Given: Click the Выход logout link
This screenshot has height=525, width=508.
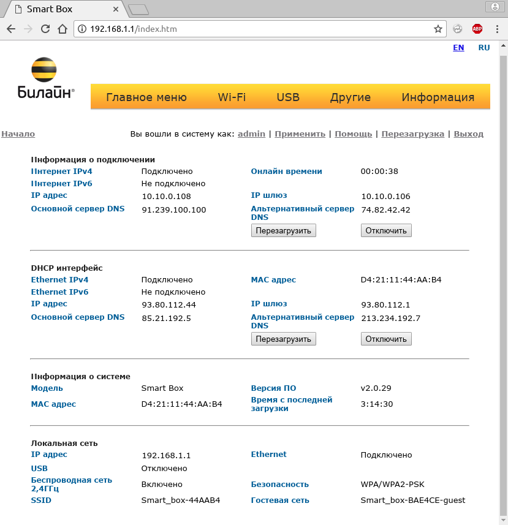Looking at the screenshot, I should (469, 134).
